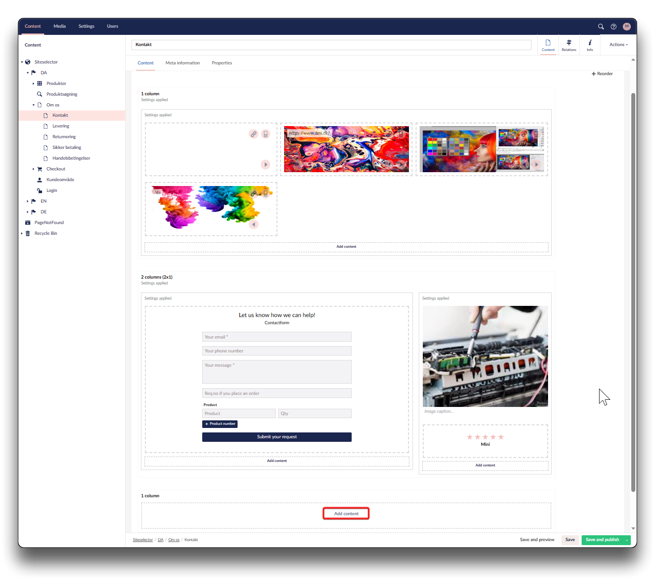This screenshot has height=580, width=655.
Task: Collapse the Om os tree node
Action: pyautogui.click(x=34, y=105)
